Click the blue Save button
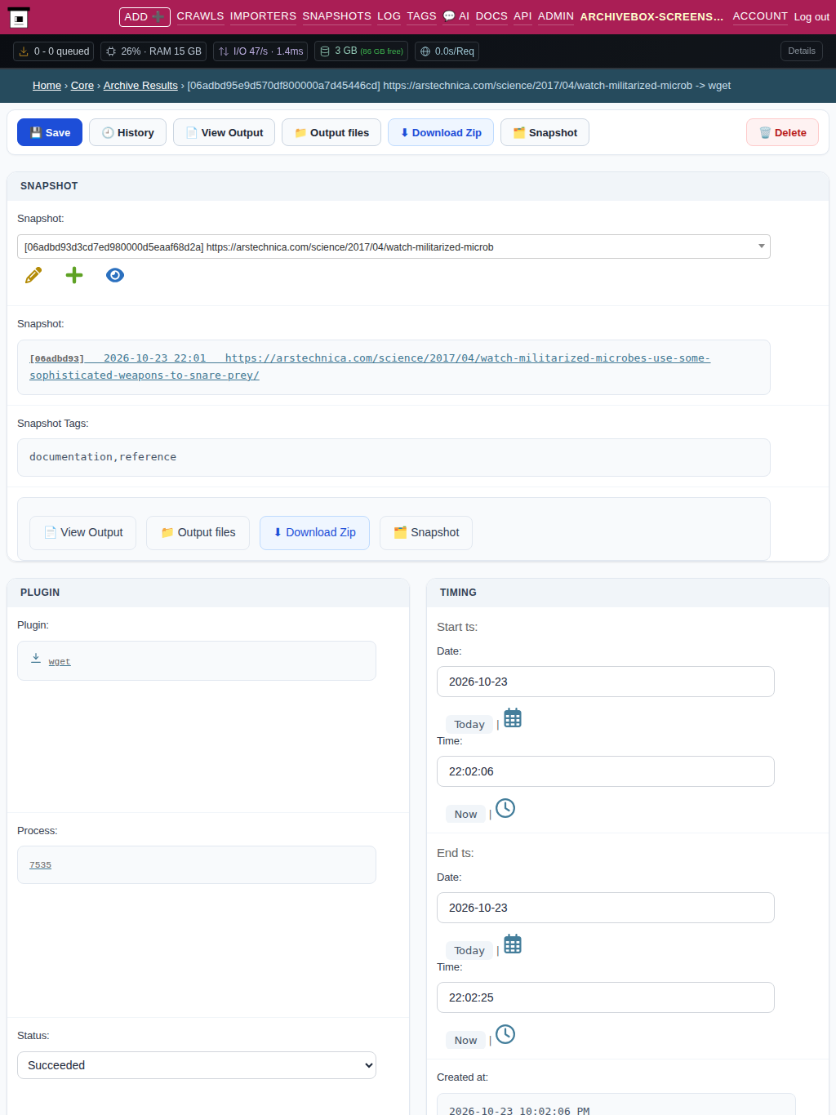836x1115 pixels. (x=50, y=132)
